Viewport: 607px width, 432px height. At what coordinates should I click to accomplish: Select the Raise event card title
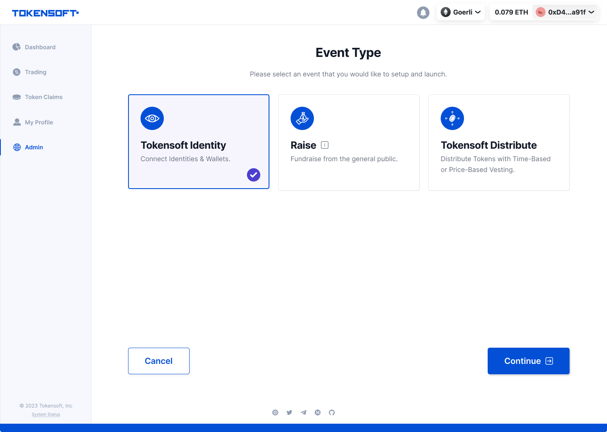pyautogui.click(x=303, y=145)
